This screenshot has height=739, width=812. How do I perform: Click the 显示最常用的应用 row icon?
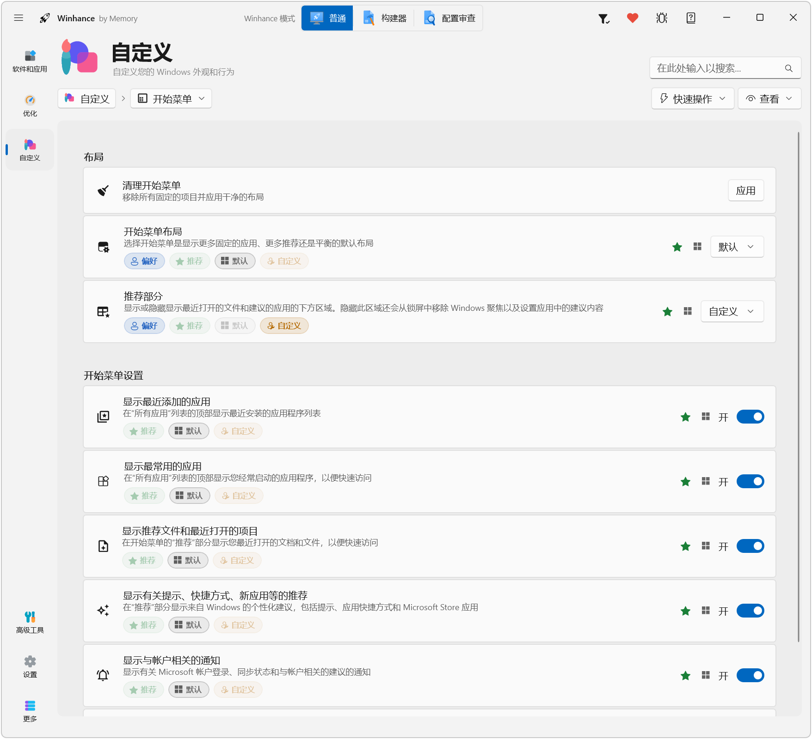tap(103, 481)
